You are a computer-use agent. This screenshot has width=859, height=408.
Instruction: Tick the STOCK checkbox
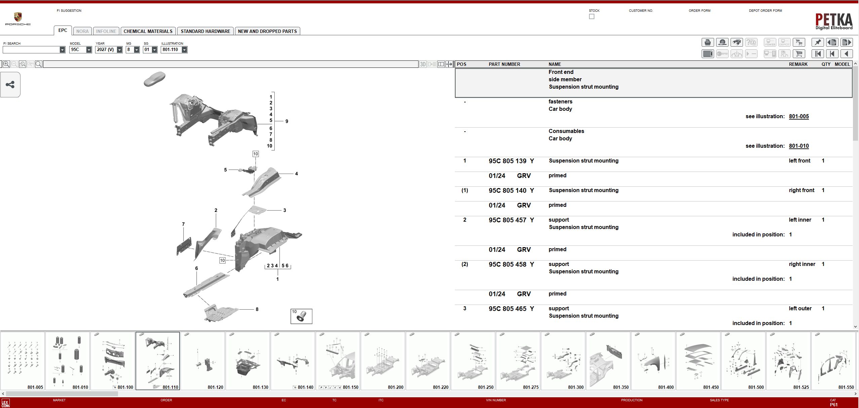[592, 16]
